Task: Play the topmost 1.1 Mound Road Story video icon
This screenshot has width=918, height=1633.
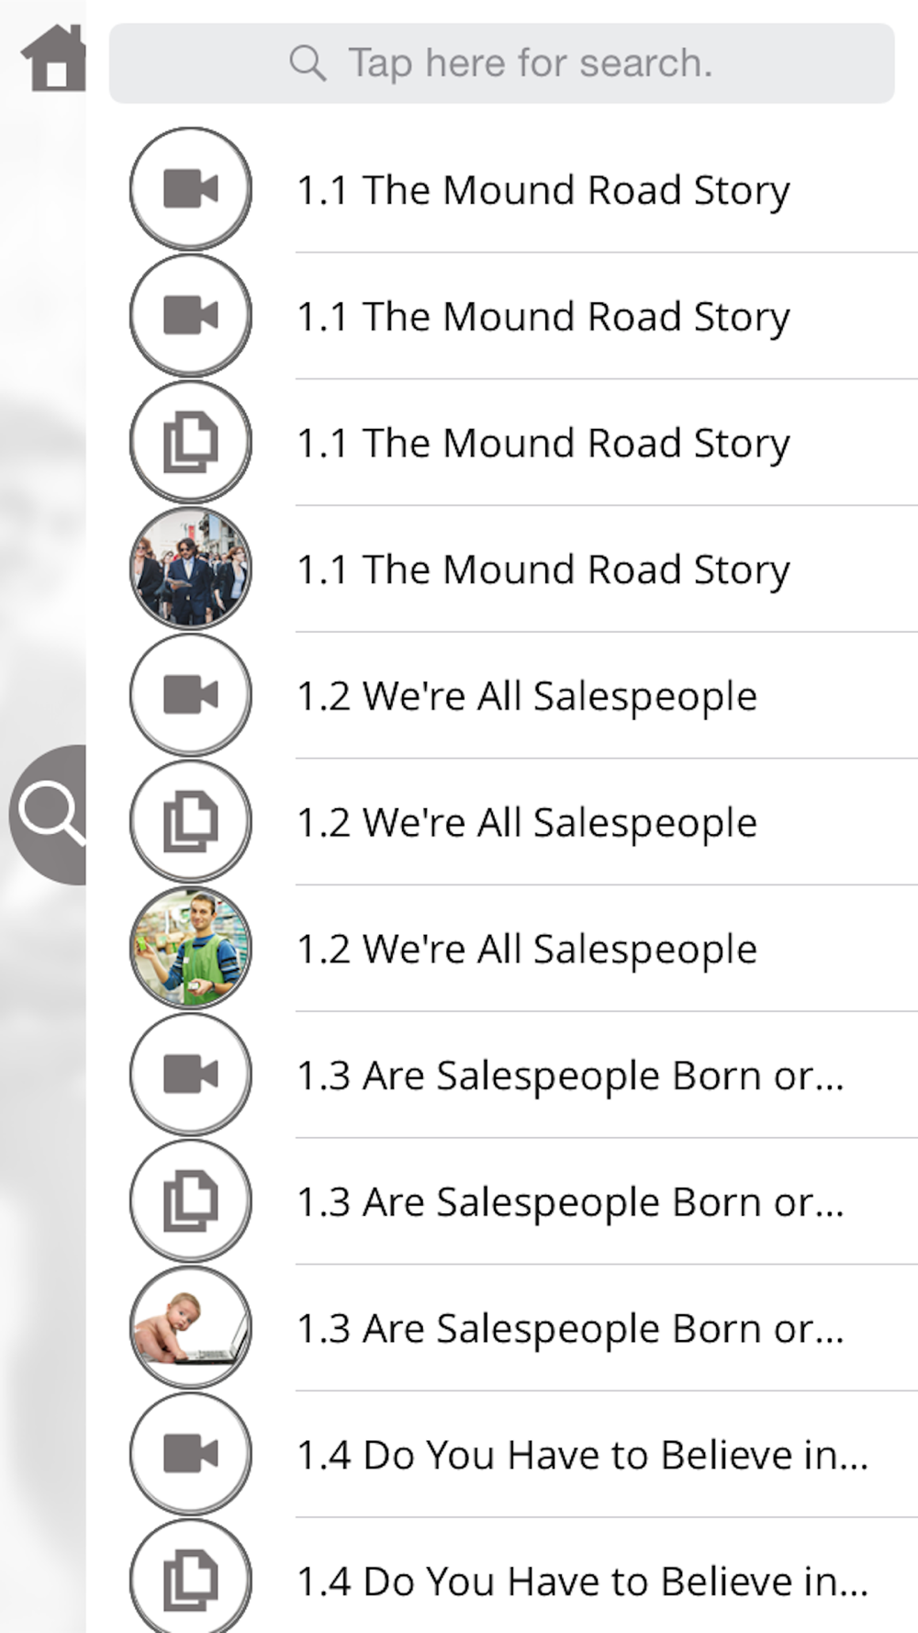Action: [190, 188]
